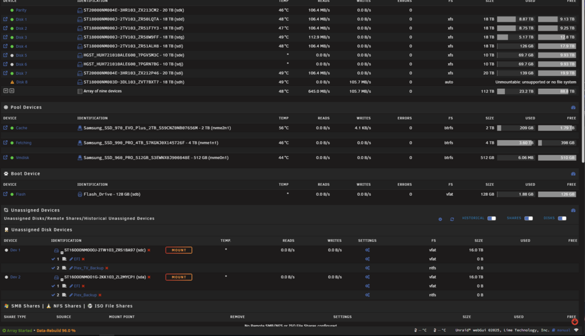Click the Array of nine devices row
This screenshot has height=336, width=585.
click(x=290, y=91)
